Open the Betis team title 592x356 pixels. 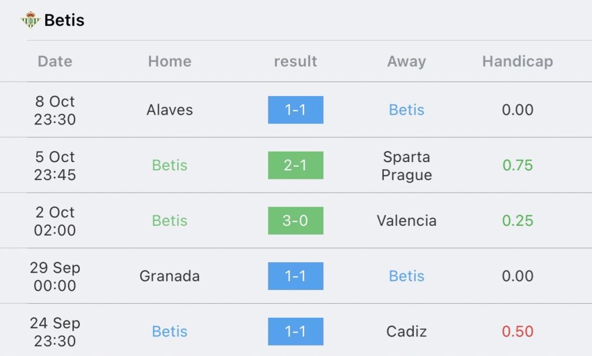click(64, 20)
